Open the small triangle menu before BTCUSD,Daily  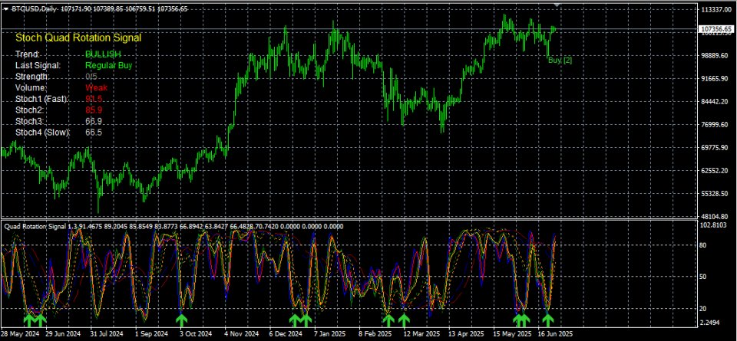[5, 9]
